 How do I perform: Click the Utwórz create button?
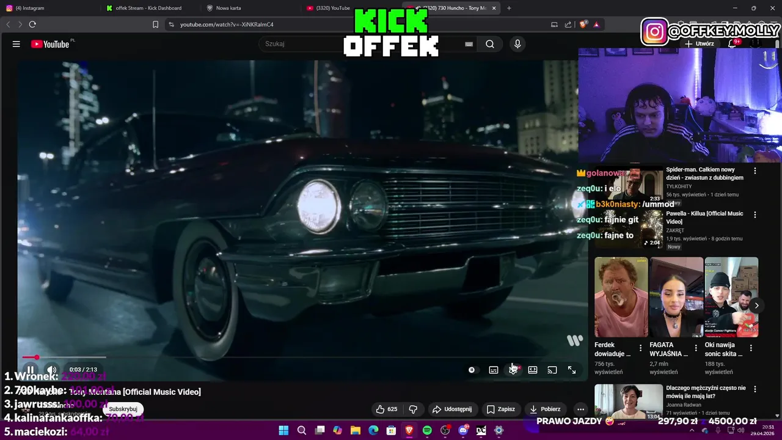pos(700,44)
